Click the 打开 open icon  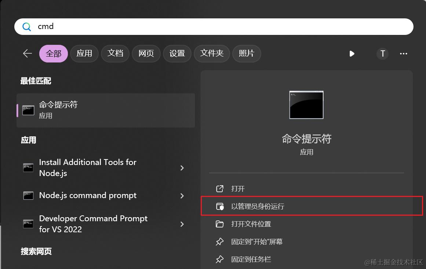click(219, 189)
